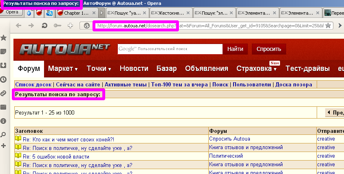Open the Новости navigation item
This screenshot has height=174, width=344.
tap(134, 68)
